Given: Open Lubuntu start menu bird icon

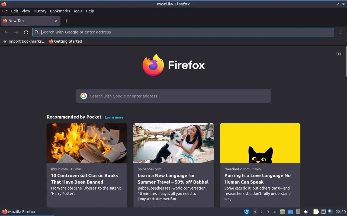Looking at the screenshot, I should tap(247, 212).
